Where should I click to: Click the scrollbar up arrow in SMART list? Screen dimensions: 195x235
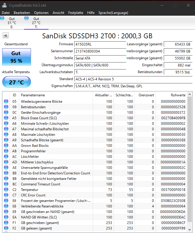pos(189,94)
